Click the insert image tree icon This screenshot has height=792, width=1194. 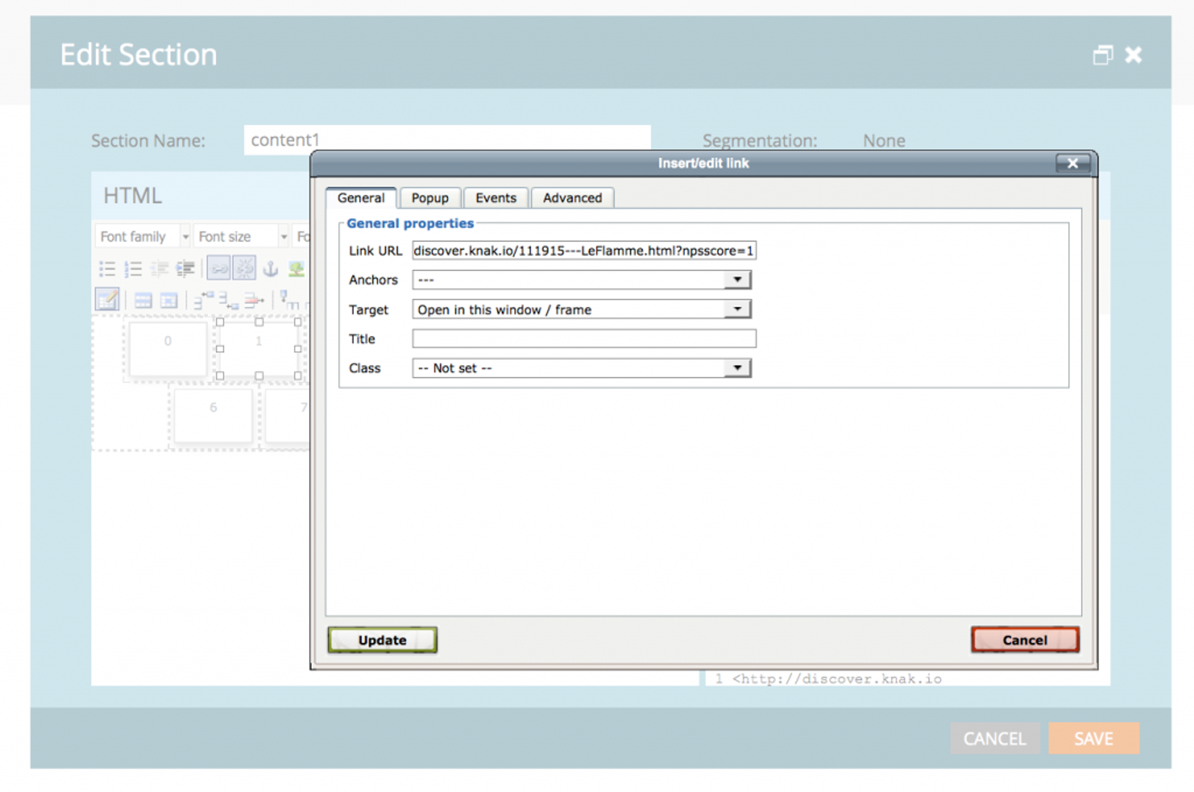[x=296, y=269]
